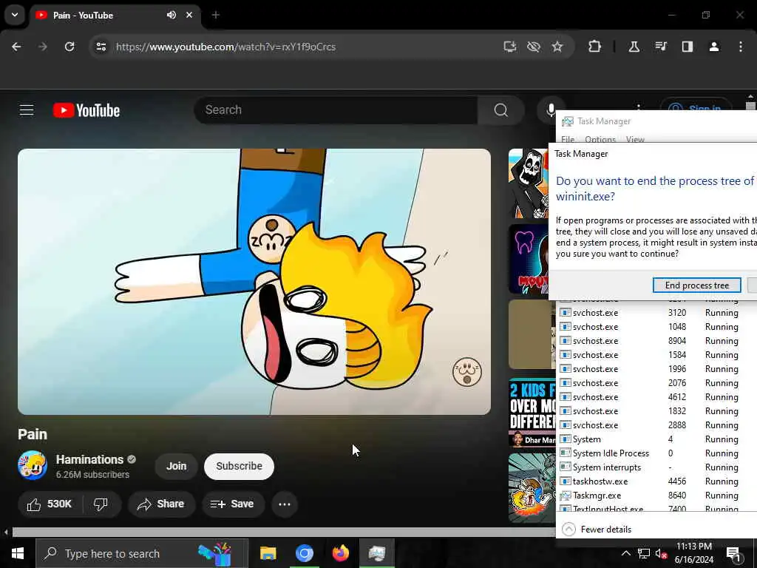Select svchost.exe row with PID 2888

click(657, 425)
